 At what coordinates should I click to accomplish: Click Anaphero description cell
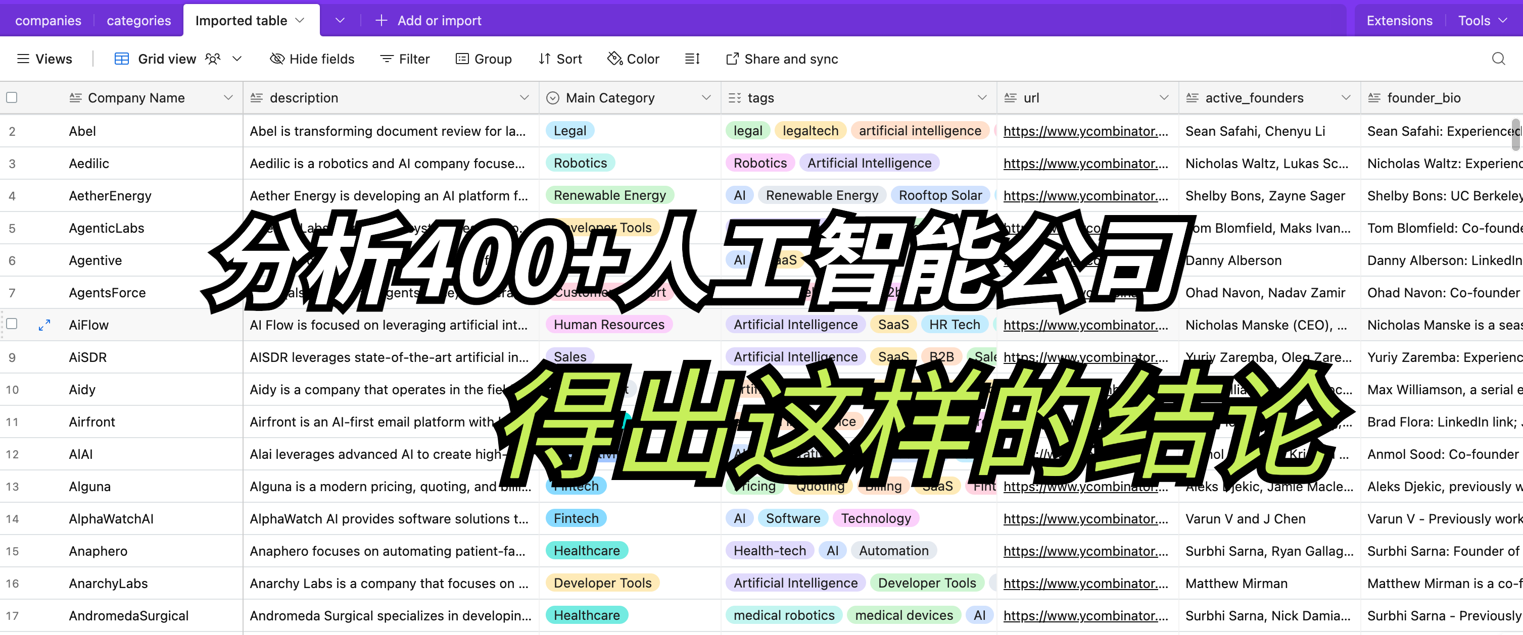(391, 551)
